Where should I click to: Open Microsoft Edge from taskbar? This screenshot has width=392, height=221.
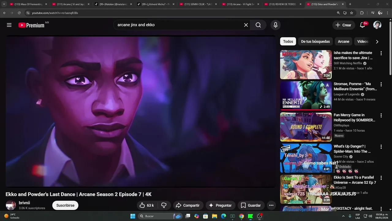[x=224, y=216]
